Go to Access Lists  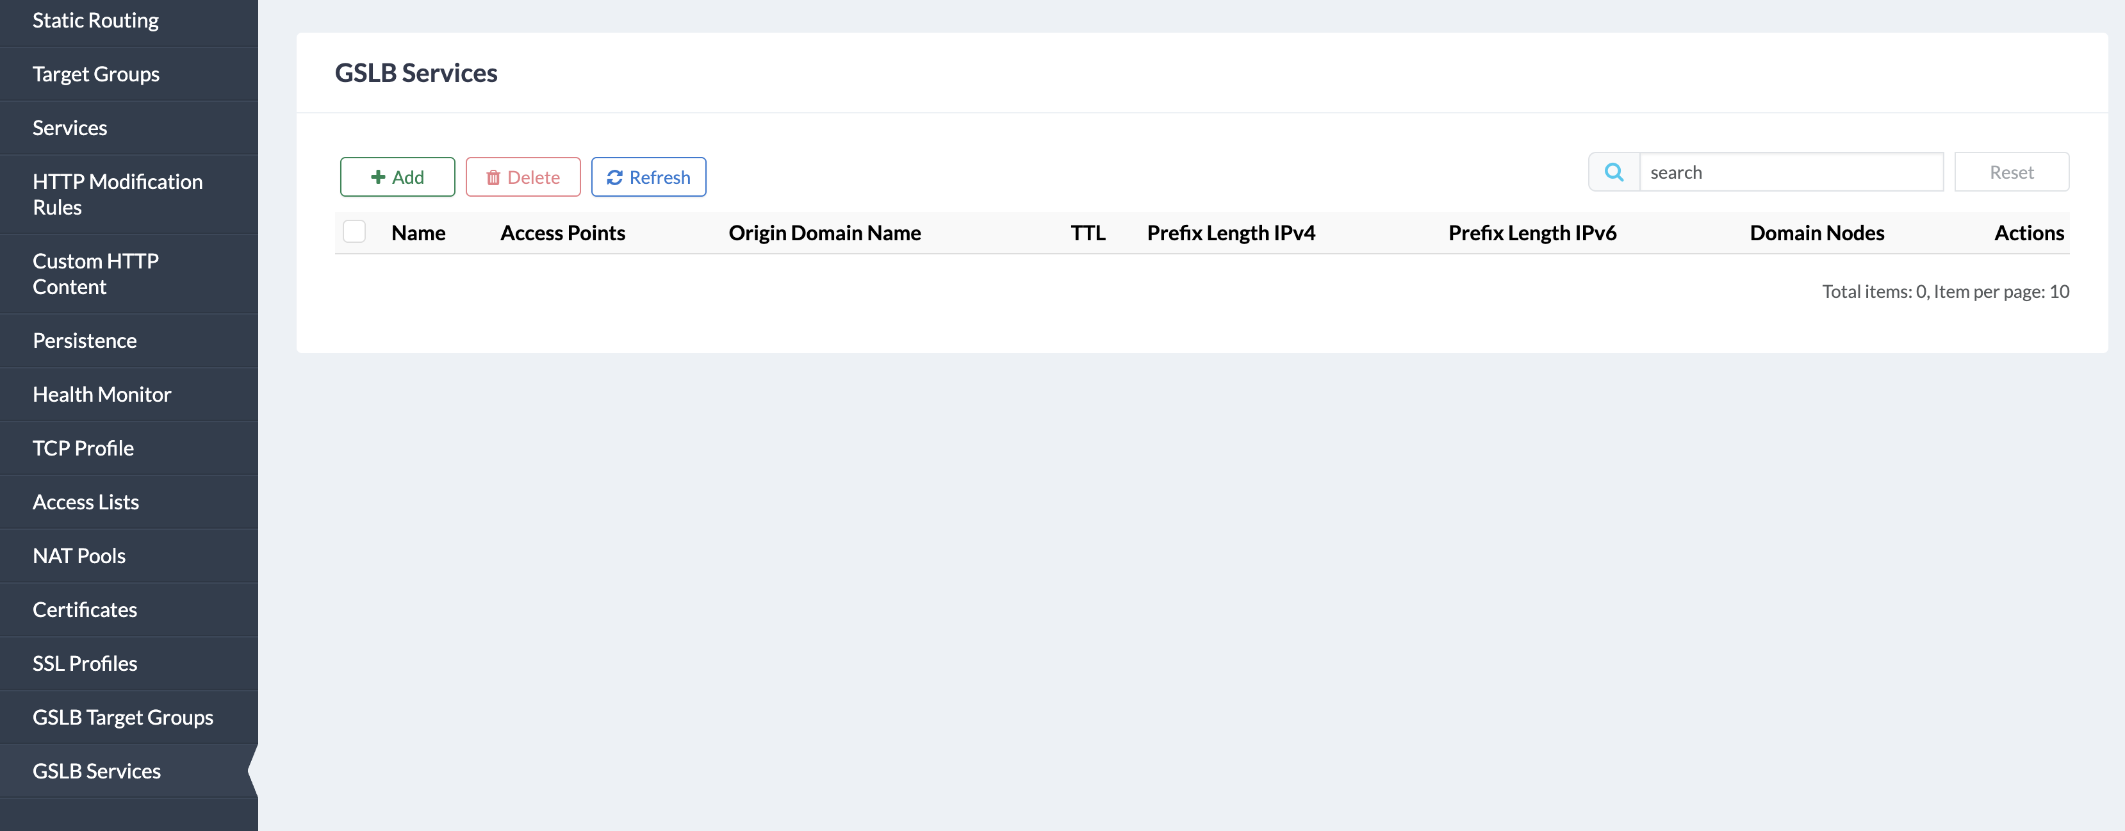(86, 502)
